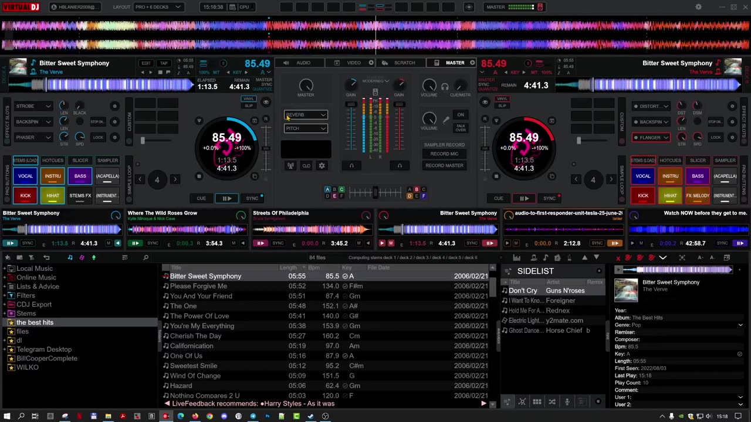
Task: Click the left deck CUE button
Action: click(x=201, y=198)
